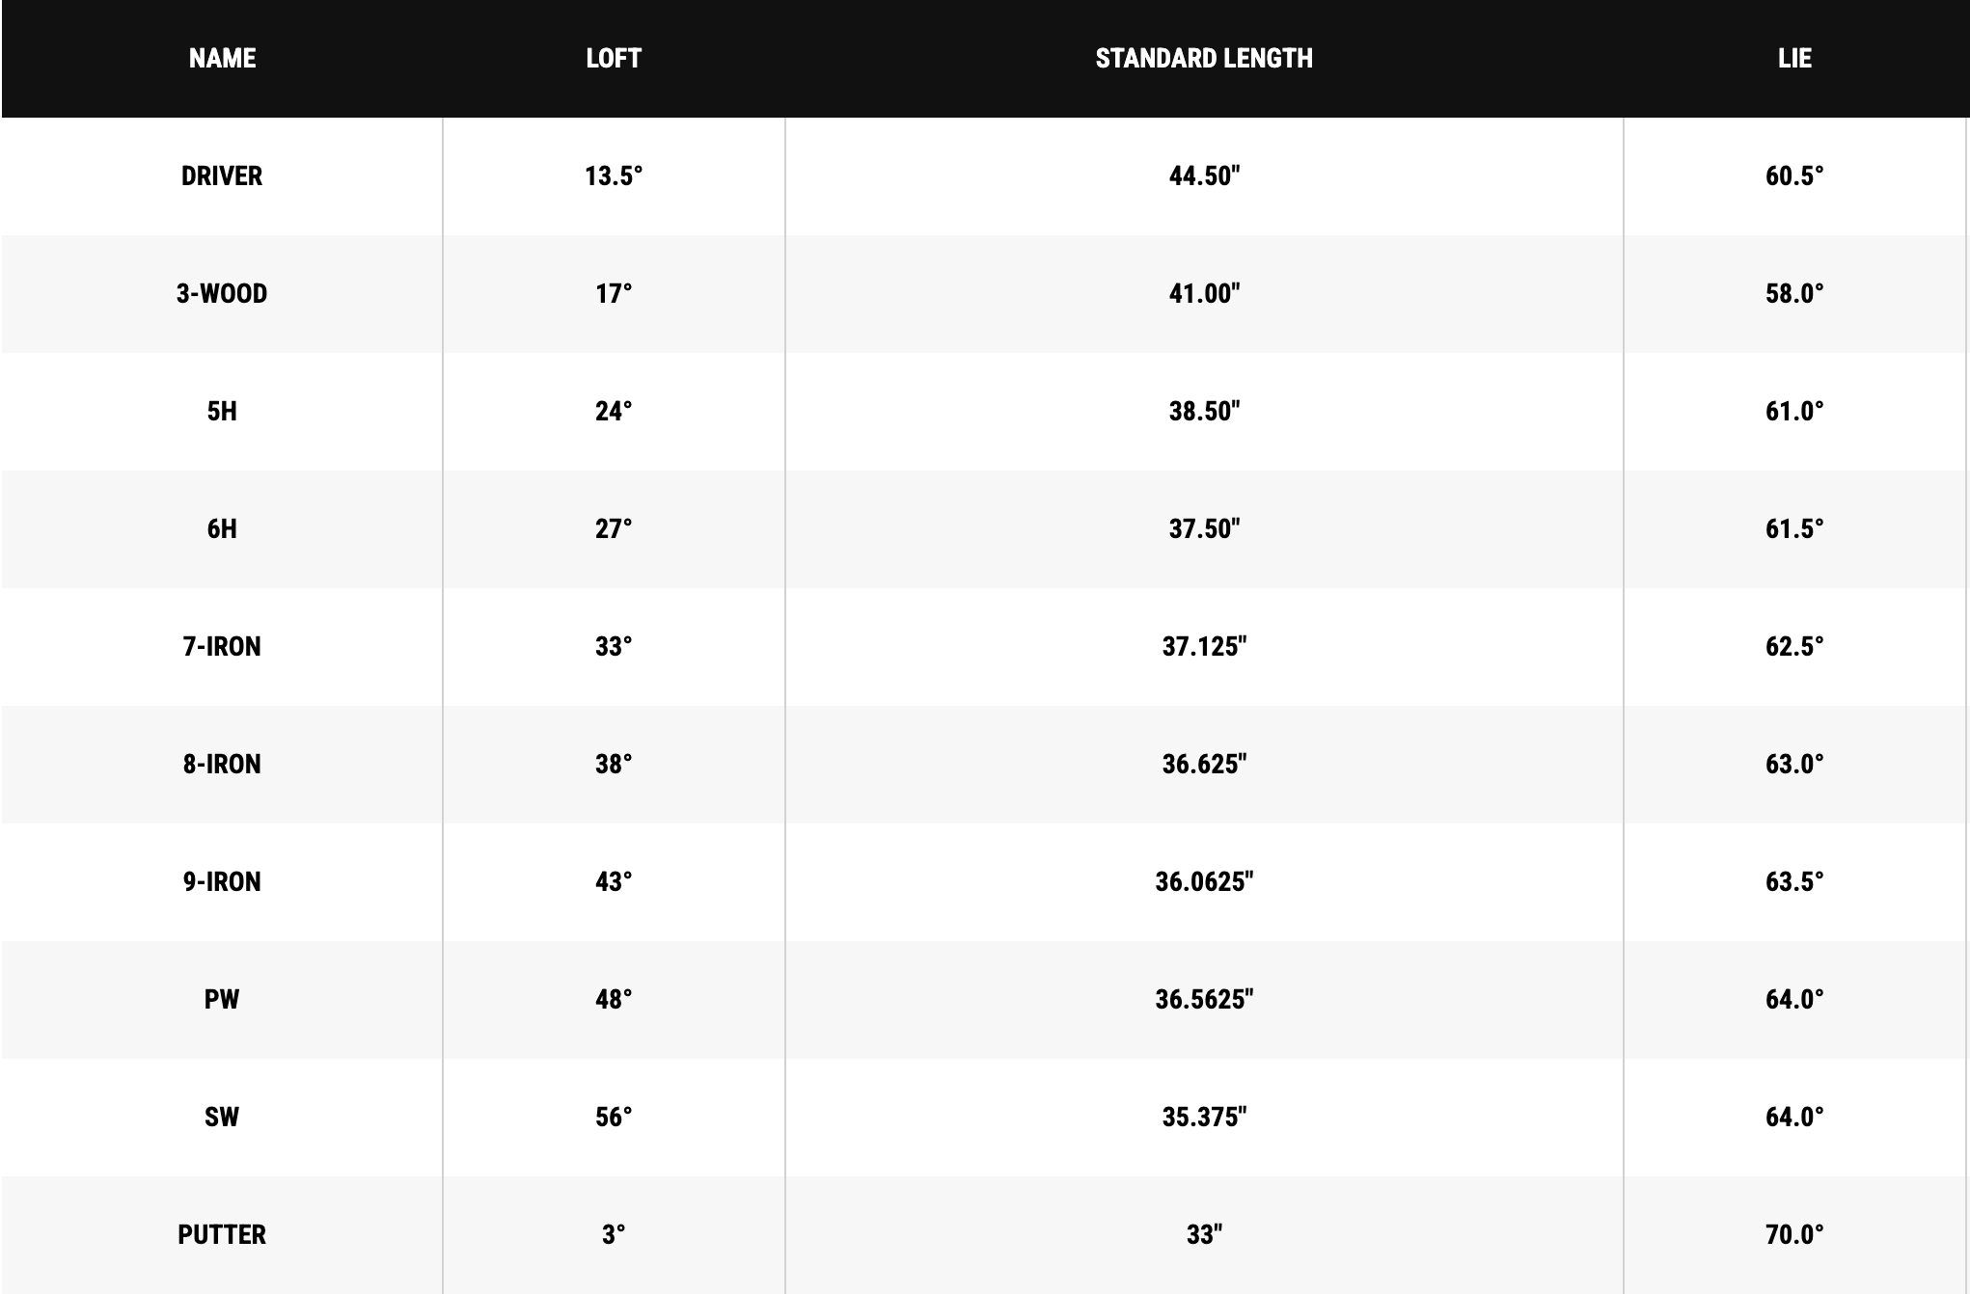Image resolution: width=1970 pixels, height=1294 pixels.
Task: Select the 7-IRON name cell
Action: (x=222, y=646)
